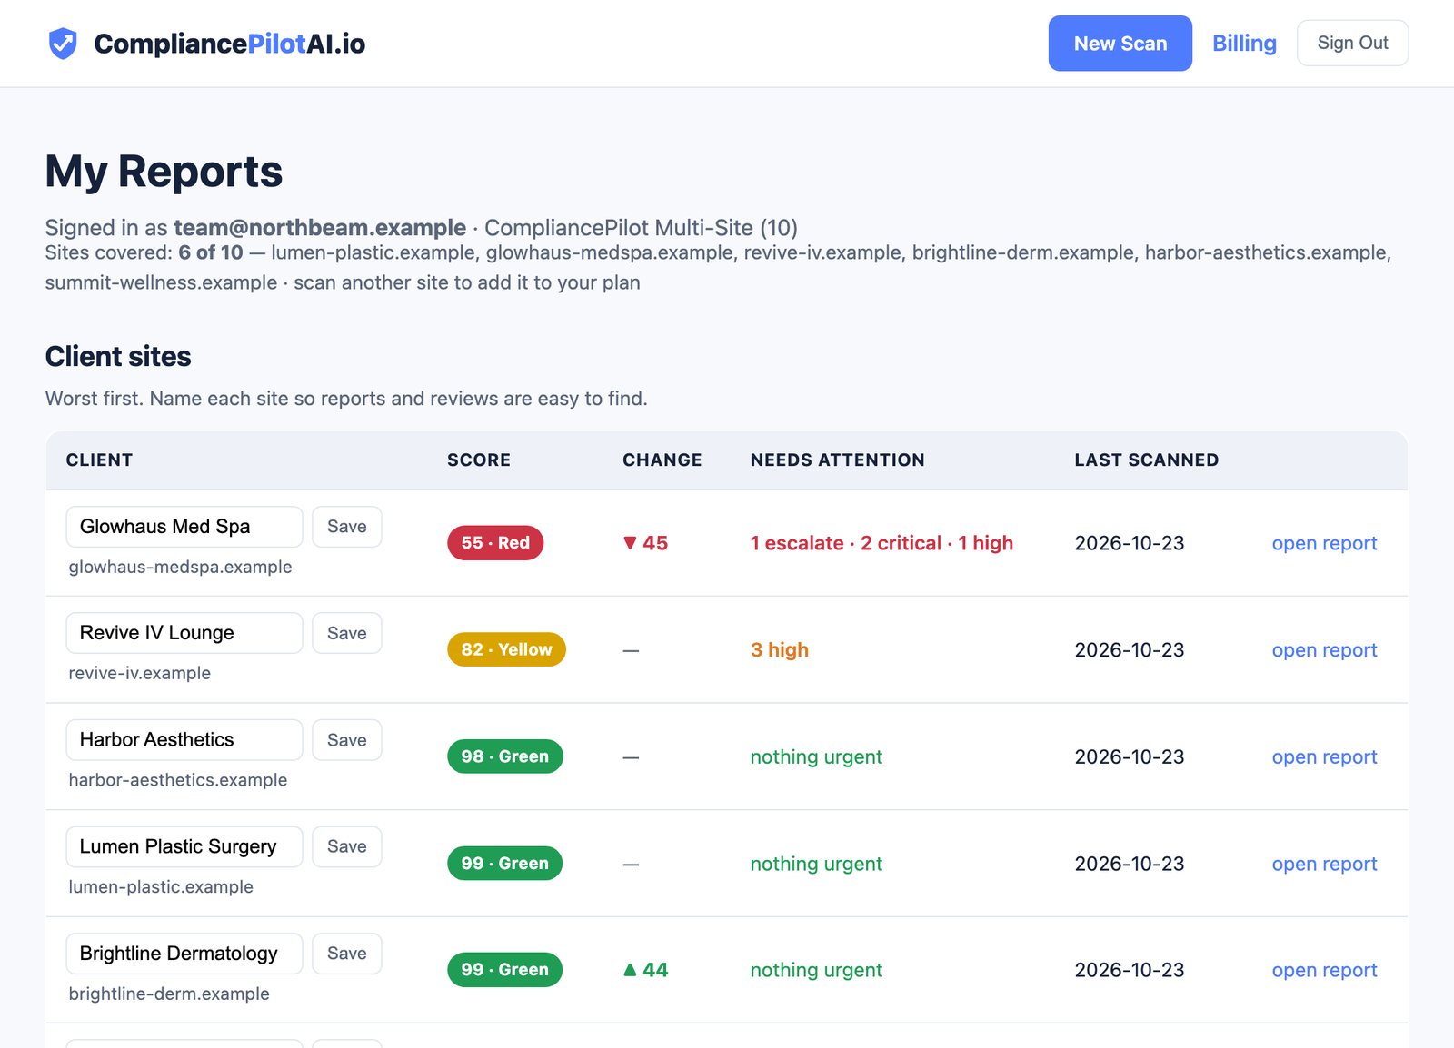
Task: Save the Harbor Aesthetics client name
Action: [x=346, y=740]
